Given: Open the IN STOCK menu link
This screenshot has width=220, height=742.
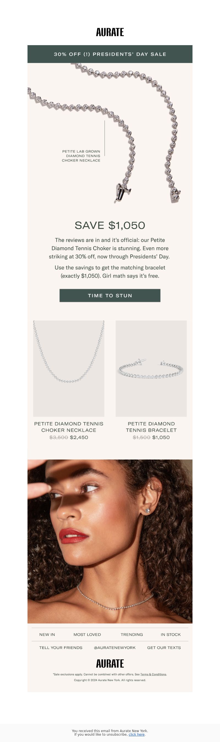Looking at the screenshot, I should pyautogui.click(x=171, y=635).
